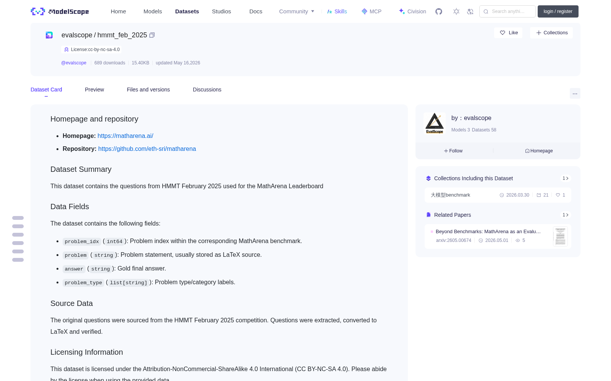
Task: Jump to first section in outline navigator
Action: (x=18, y=218)
